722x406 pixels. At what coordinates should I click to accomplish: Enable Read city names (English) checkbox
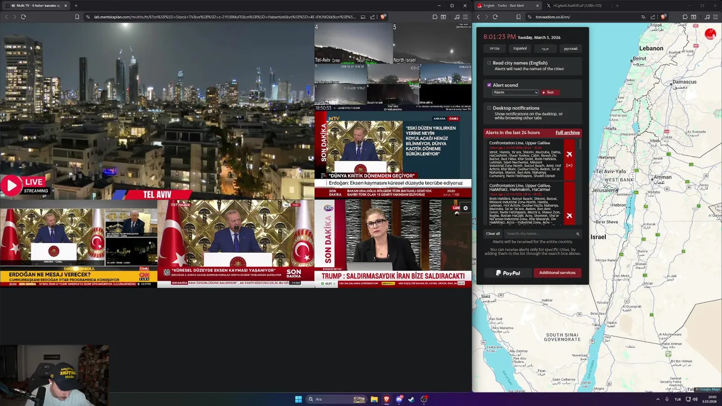pyautogui.click(x=489, y=63)
